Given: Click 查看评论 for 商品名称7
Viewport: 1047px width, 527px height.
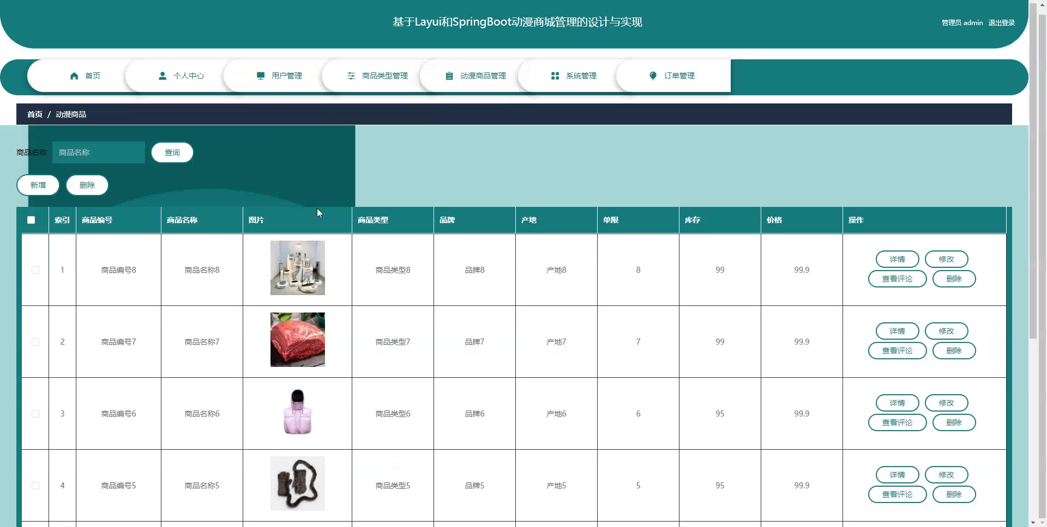Looking at the screenshot, I should click(x=898, y=351).
